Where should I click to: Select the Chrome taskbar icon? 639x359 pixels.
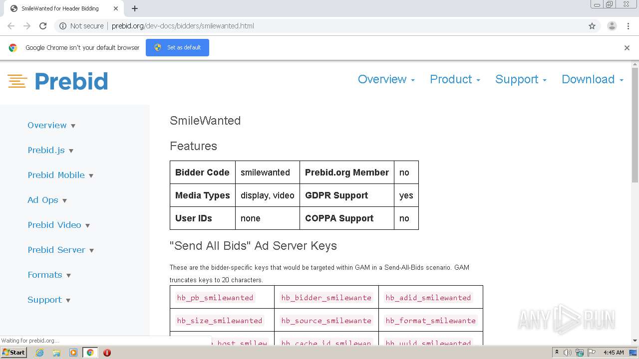point(90,353)
